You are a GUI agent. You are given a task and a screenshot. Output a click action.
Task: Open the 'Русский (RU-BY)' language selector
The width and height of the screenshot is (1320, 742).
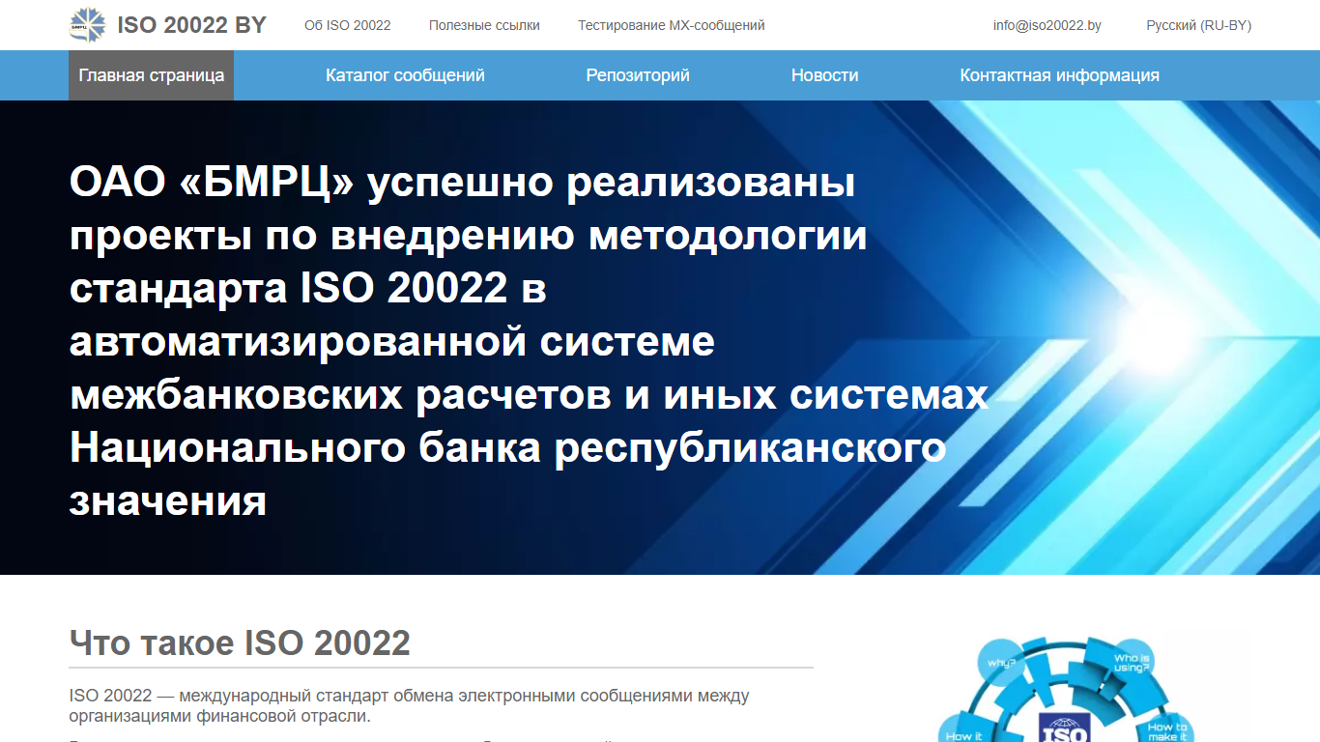point(1199,26)
